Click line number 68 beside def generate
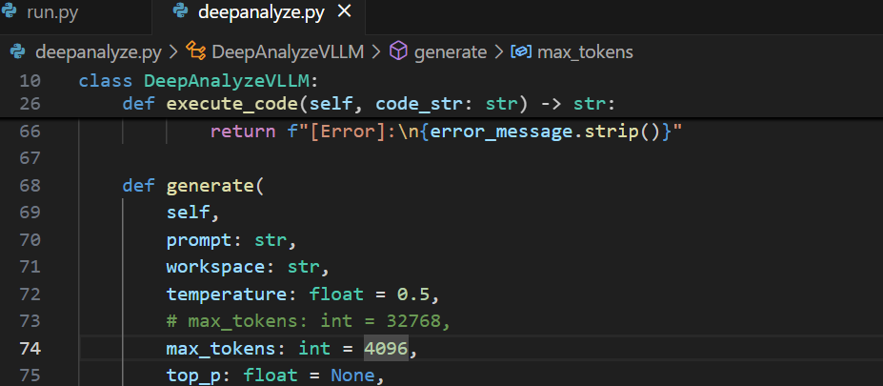The width and height of the screenshot is (883, 386). (30, 185)
